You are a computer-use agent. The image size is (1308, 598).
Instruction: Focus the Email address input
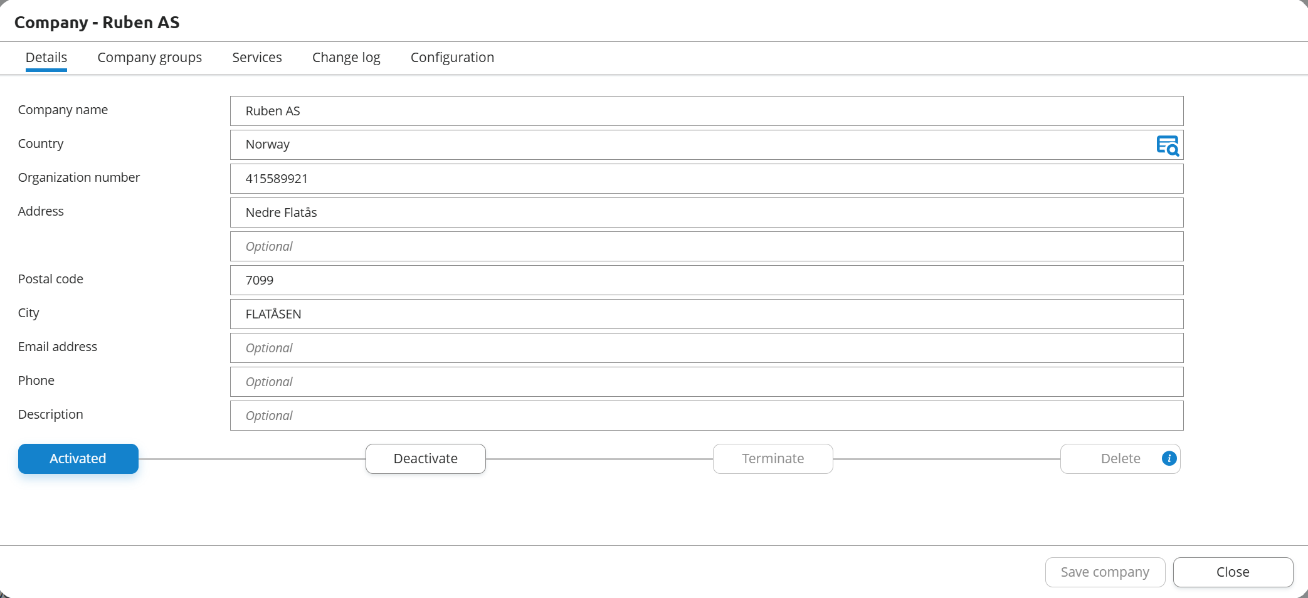pyautogui.click(x=706, y=348)
